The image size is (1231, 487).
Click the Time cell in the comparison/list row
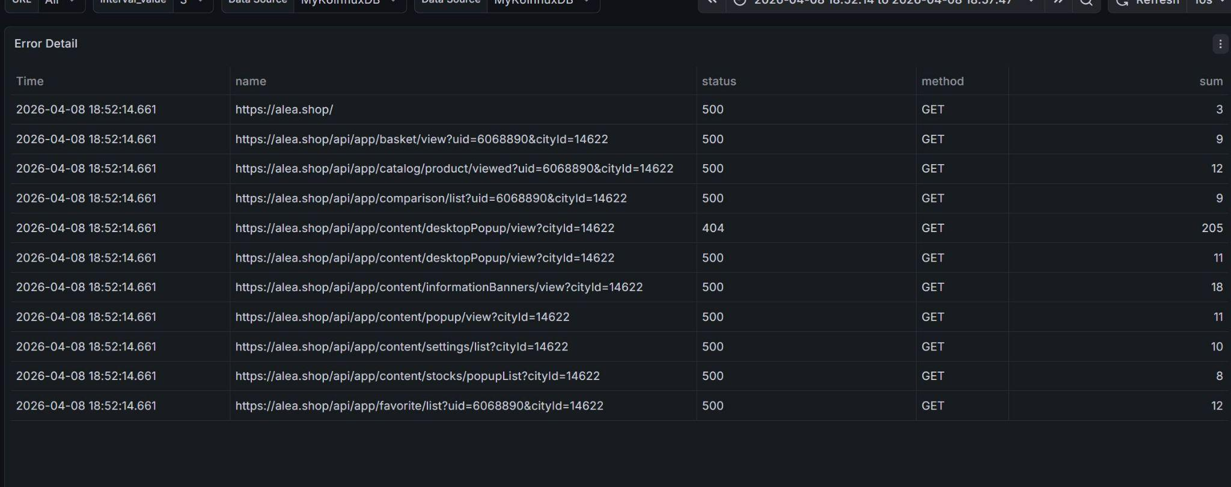tap(86, 198)
